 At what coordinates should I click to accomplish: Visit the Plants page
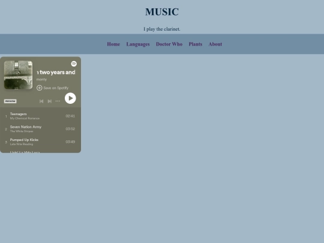click(x=195, y=44)
